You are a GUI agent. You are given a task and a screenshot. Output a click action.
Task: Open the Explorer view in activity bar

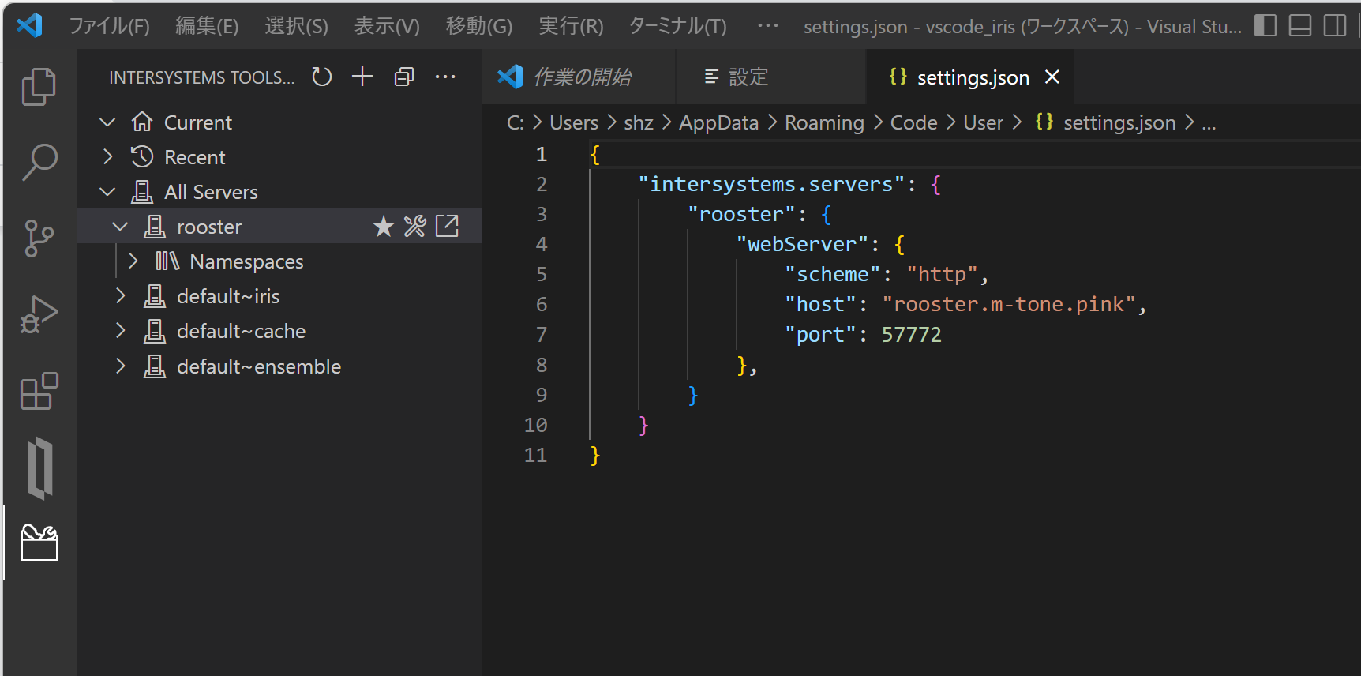click(39, 87)
